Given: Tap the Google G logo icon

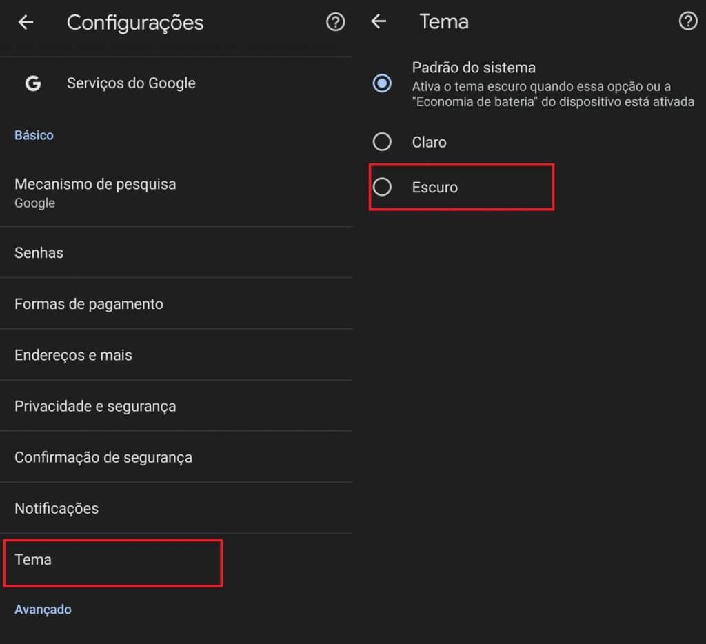Looking at the screenshot, I should point(33,83).
